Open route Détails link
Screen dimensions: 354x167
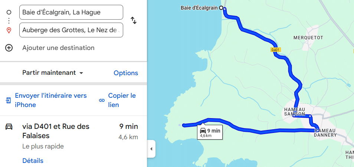tap(33, 161)
